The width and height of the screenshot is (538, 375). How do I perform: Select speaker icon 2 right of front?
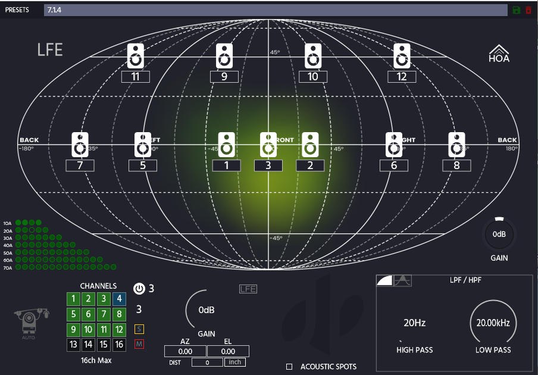pos(310,145)
